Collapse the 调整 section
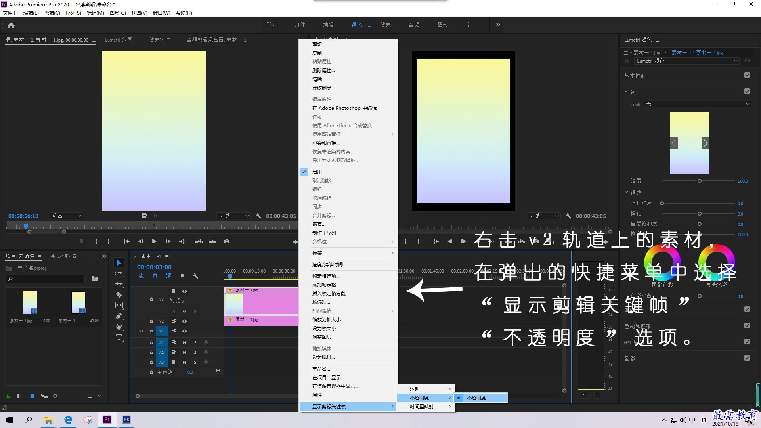This screenshot has width=761, height=428. coord(626,192)
